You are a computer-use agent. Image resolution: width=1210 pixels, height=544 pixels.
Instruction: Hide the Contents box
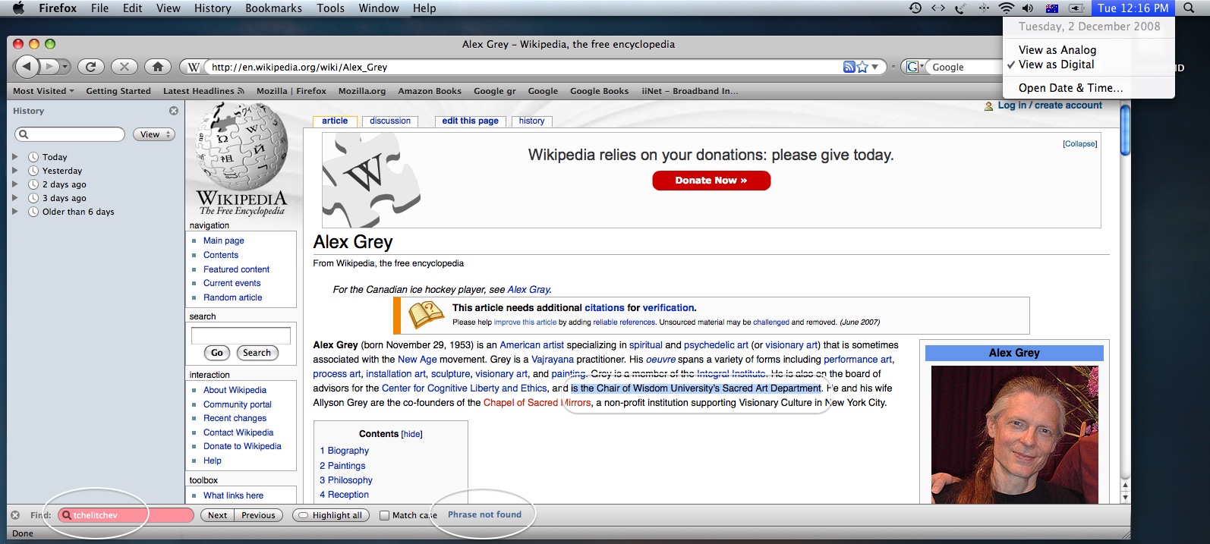pyautogui.click(x=412, y=434)
